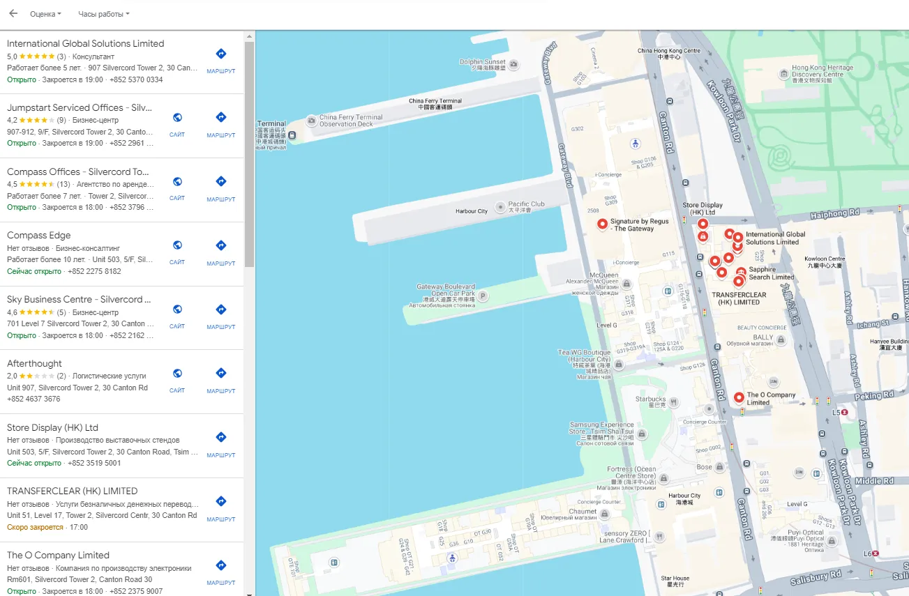Click the China Hong Kong Centre label
The width and height of the screenshot is (909, 596).
(x=669, y=54)
